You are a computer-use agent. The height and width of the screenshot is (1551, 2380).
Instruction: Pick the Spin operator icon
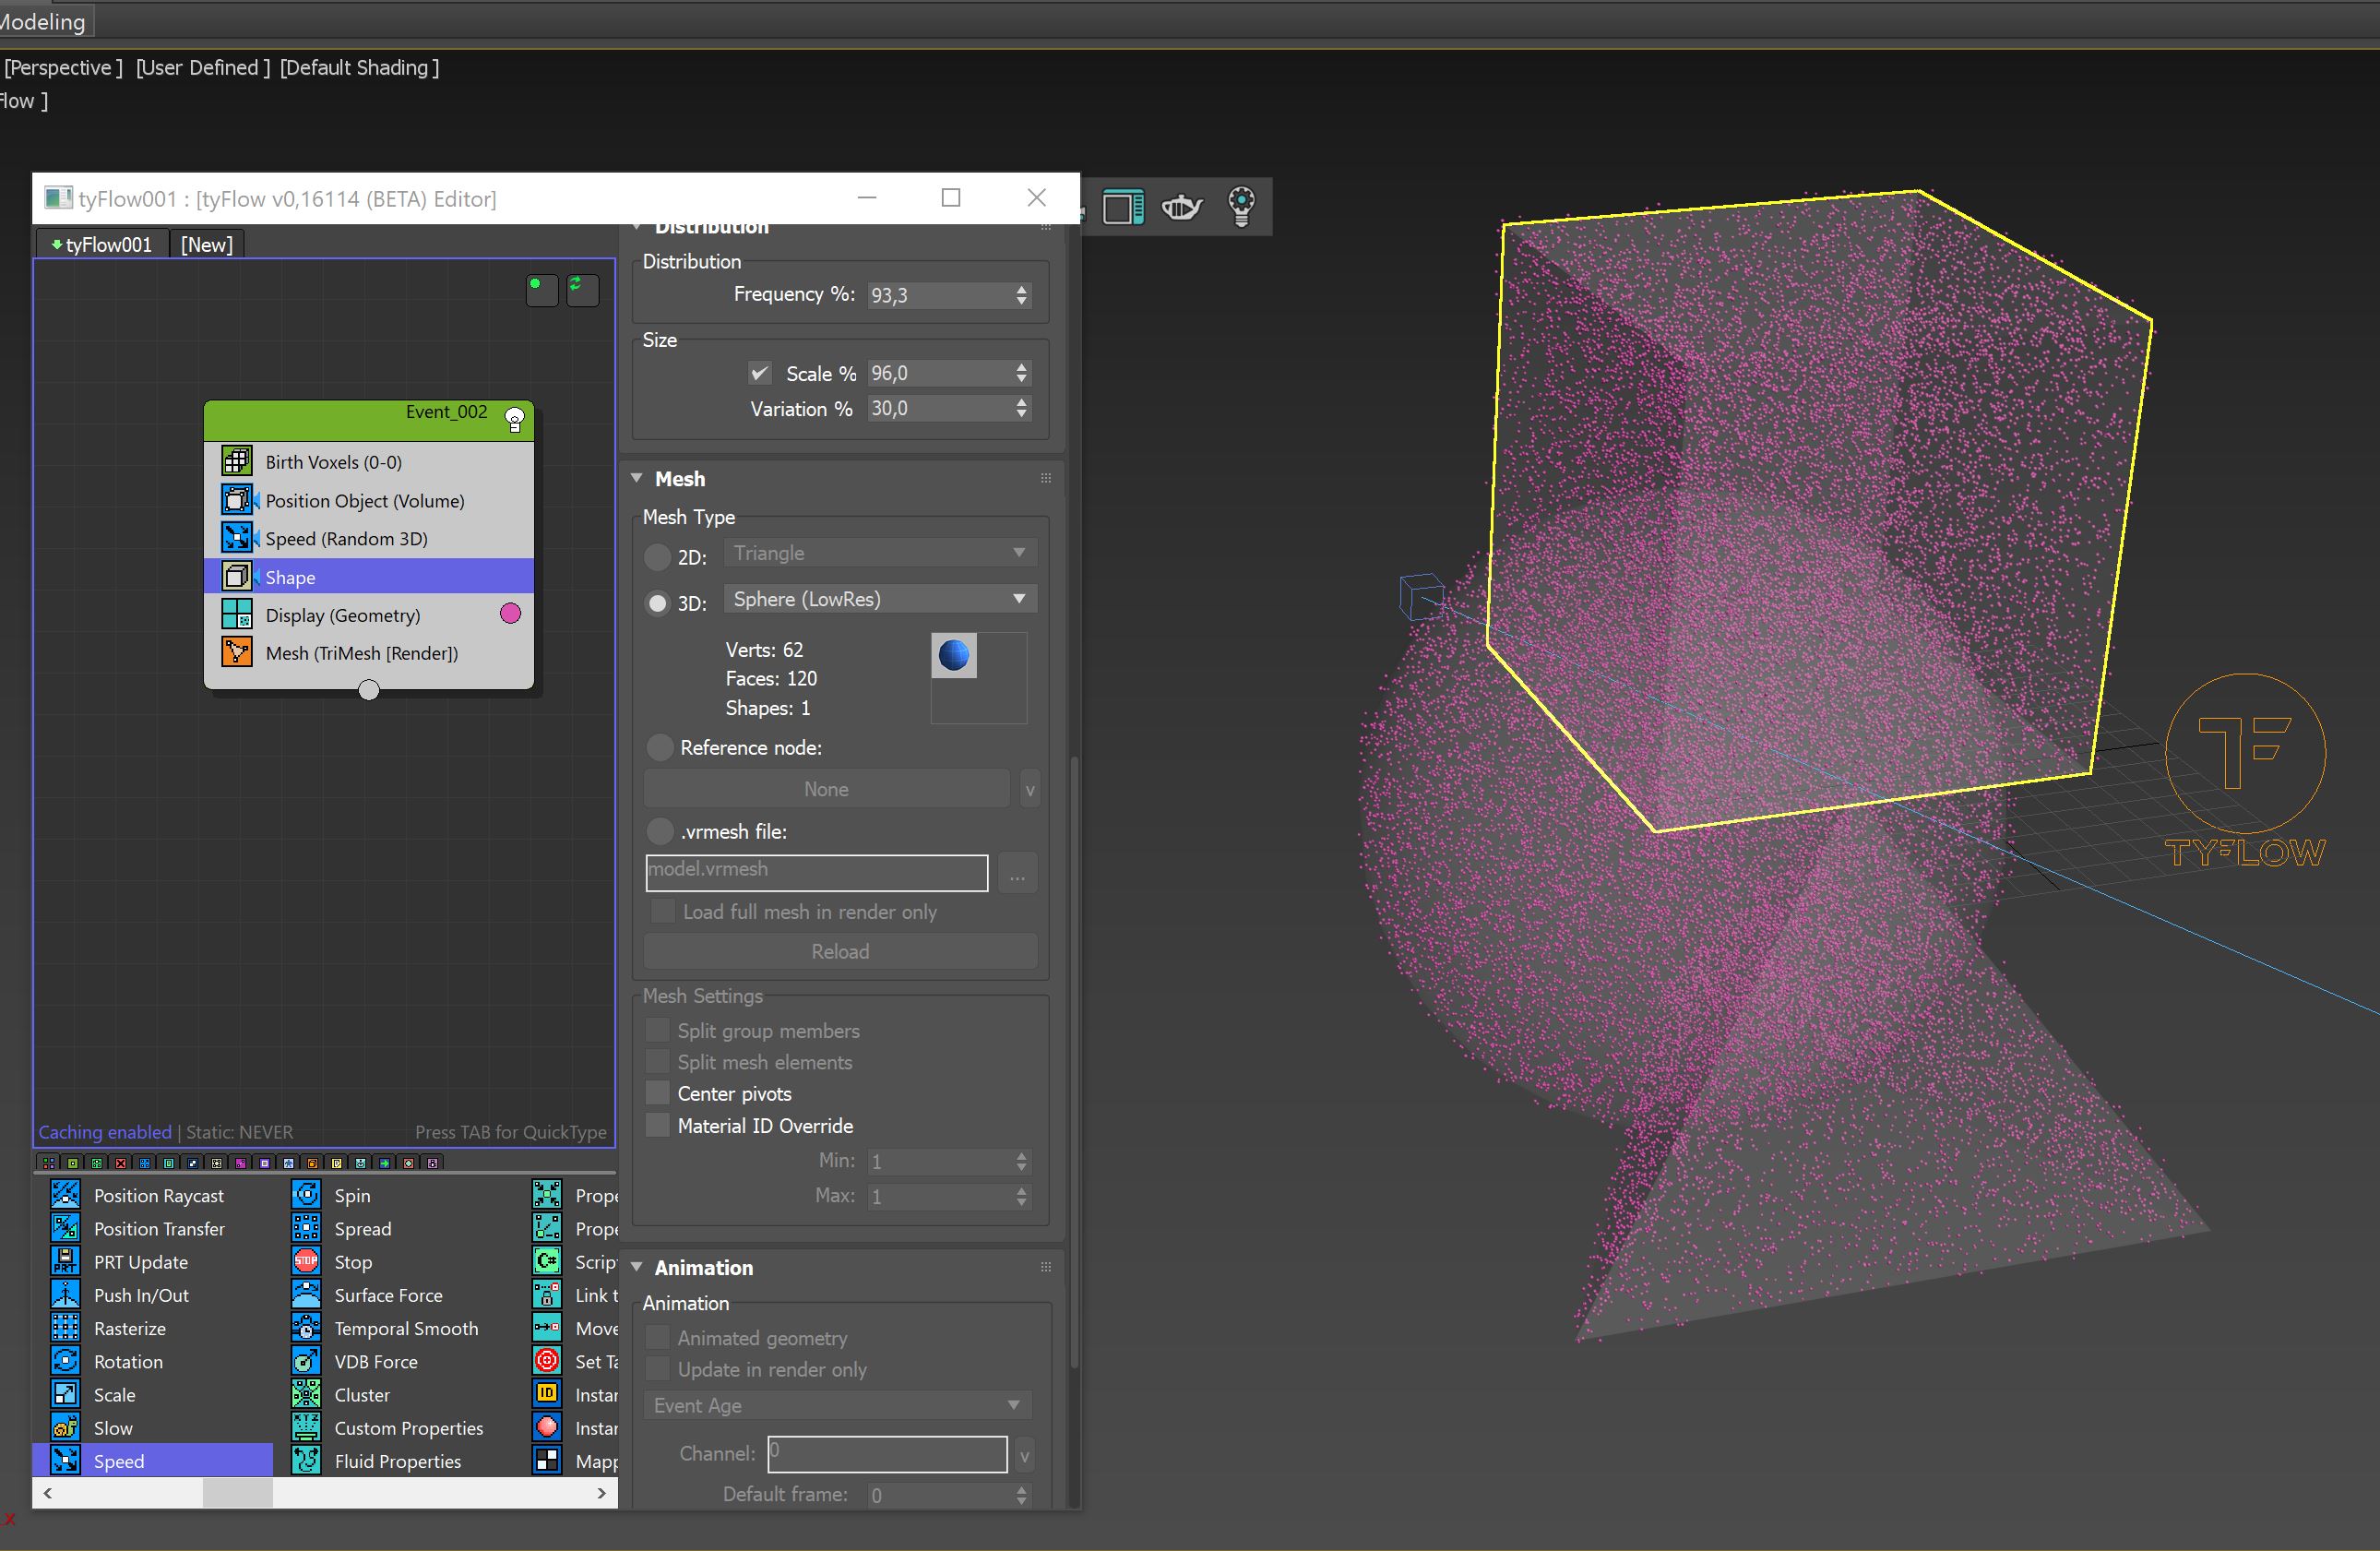pos(306,1194)
